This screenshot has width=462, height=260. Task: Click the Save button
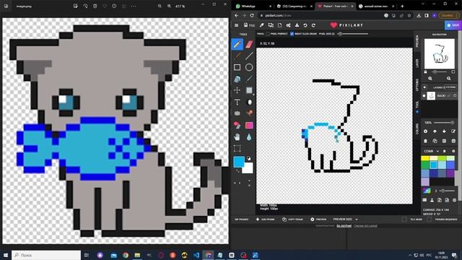pyautogui.click(x=453, y=25)
